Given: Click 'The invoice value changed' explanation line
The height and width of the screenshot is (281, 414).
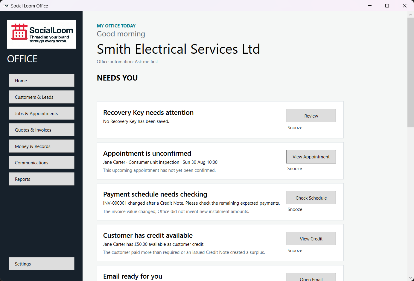Looking at the screenshot, I should coord(176,211).
